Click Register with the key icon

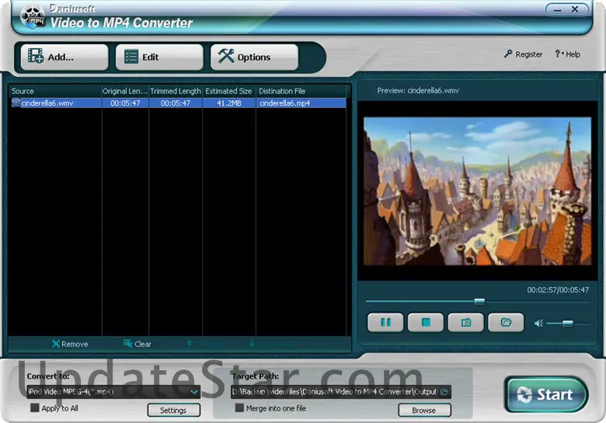coord(523,54)
